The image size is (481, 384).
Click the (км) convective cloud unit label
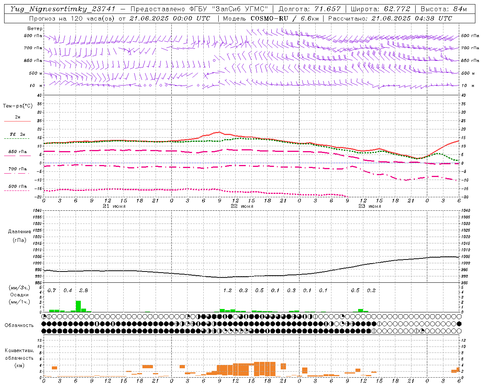click(20, 365)
